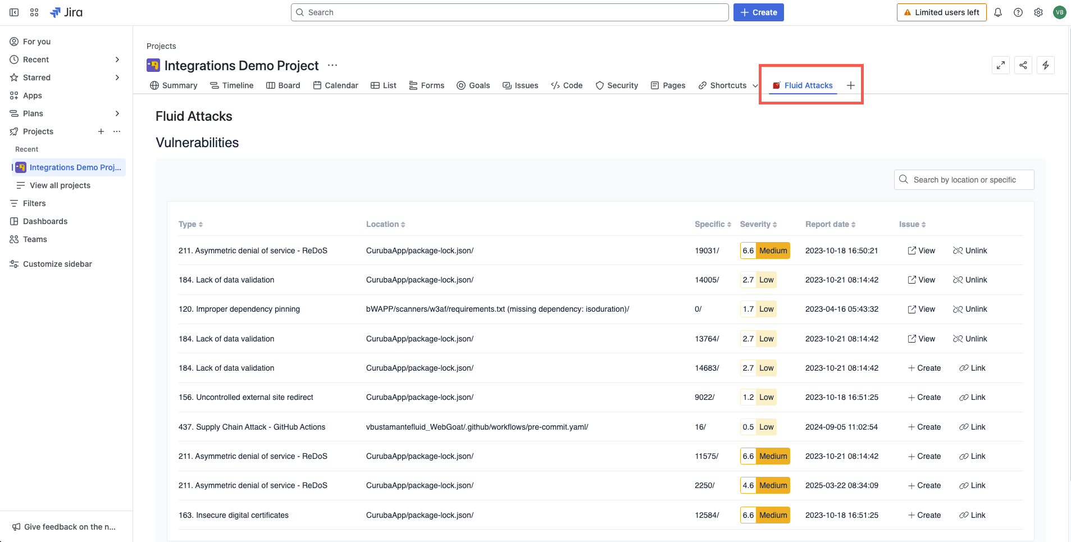
Task: Open the Goals tab
Action: (x=473, y=85)
